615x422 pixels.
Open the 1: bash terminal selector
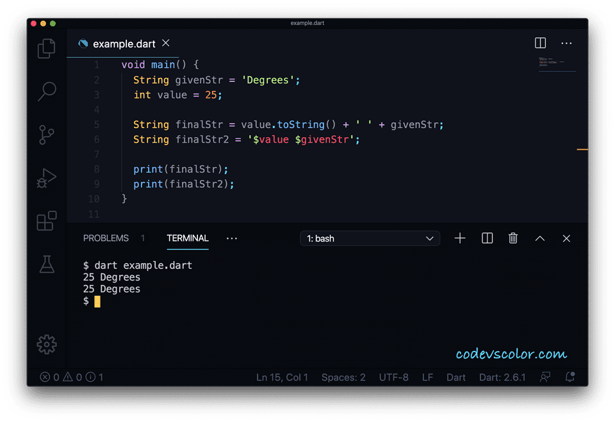click(x=370, y=238)
